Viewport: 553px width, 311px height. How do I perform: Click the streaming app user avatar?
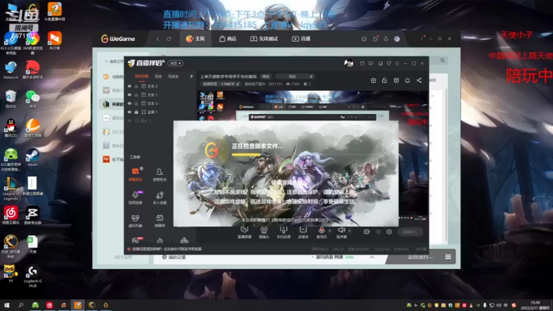click(x=348, y=64)
